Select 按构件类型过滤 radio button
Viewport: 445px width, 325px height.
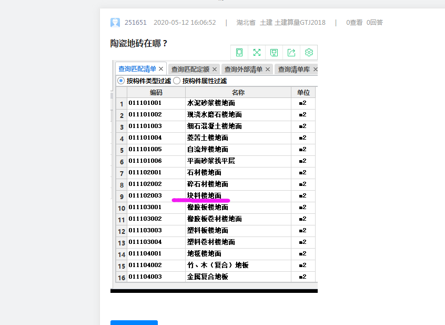tap(121, 81)
